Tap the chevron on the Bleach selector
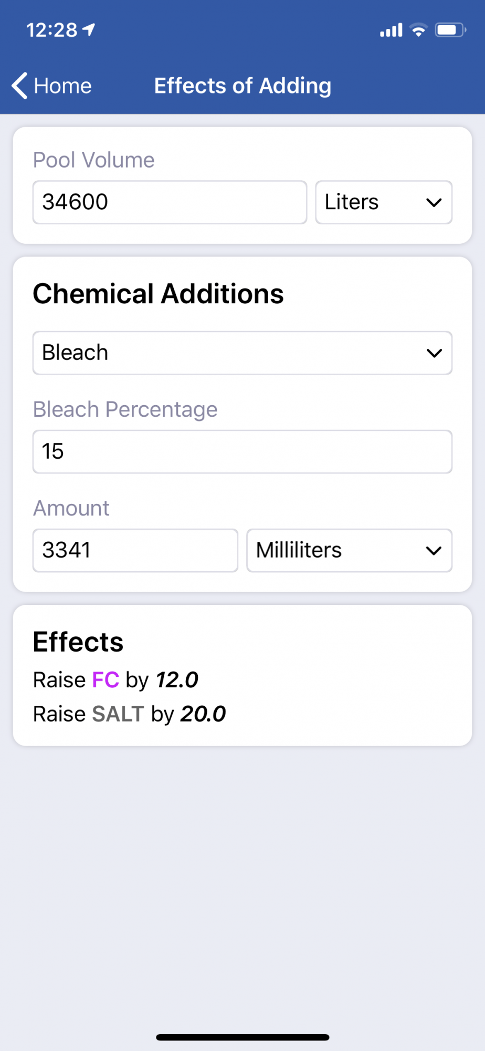This screenshot has height=1051, width=485. pos(434,353)
